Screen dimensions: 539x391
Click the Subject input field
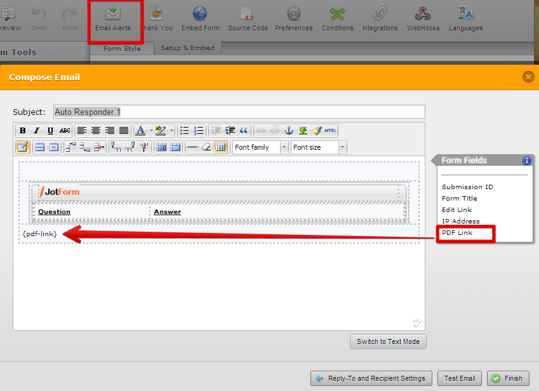[x=239, y=112]
